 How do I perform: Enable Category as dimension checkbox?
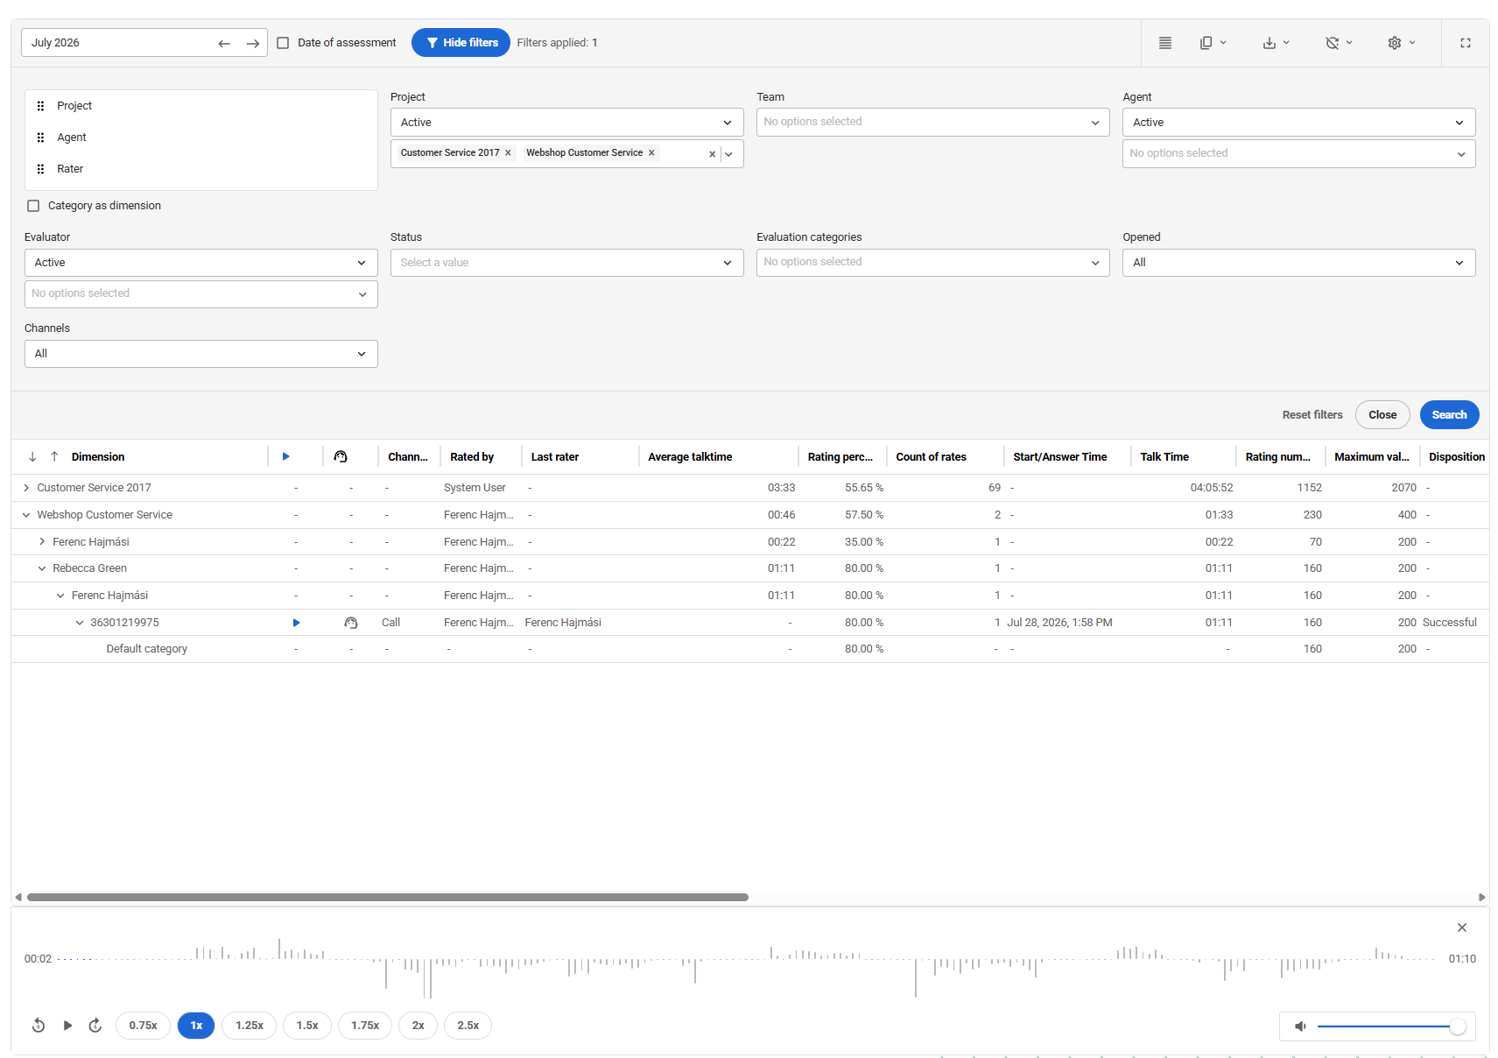(33, 206)
